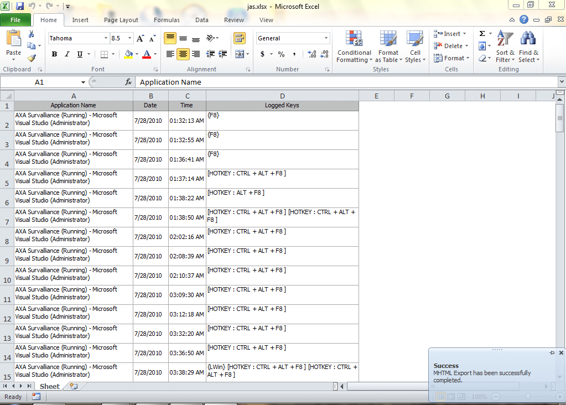Image resolution: width=566 pixels, height=405 pixels.
Task: Toggle Italic text formatting
Action: [67, 54]
